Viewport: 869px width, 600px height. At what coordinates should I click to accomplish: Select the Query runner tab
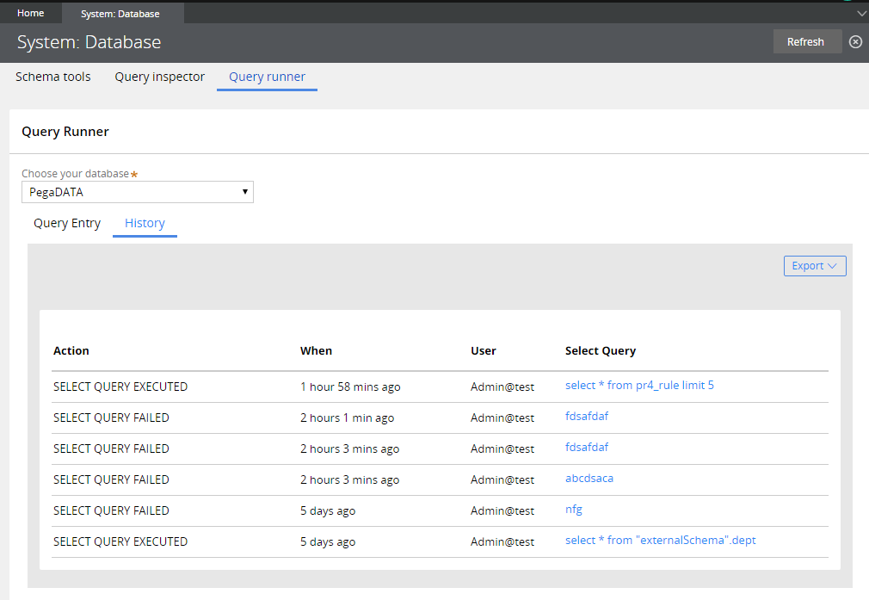click(x=267, y=77)
